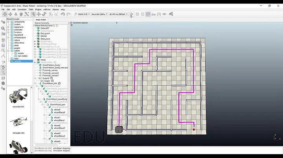This screenshot has width=283, height=158.
Task: Open the File menu
Action: coord(3,9)
